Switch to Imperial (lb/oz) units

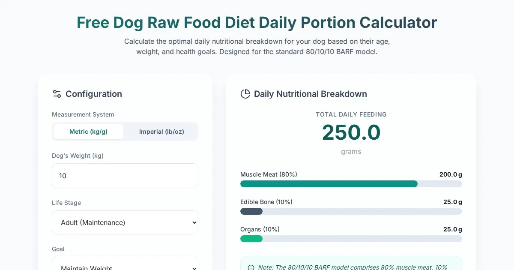click(x=161, y=132)
